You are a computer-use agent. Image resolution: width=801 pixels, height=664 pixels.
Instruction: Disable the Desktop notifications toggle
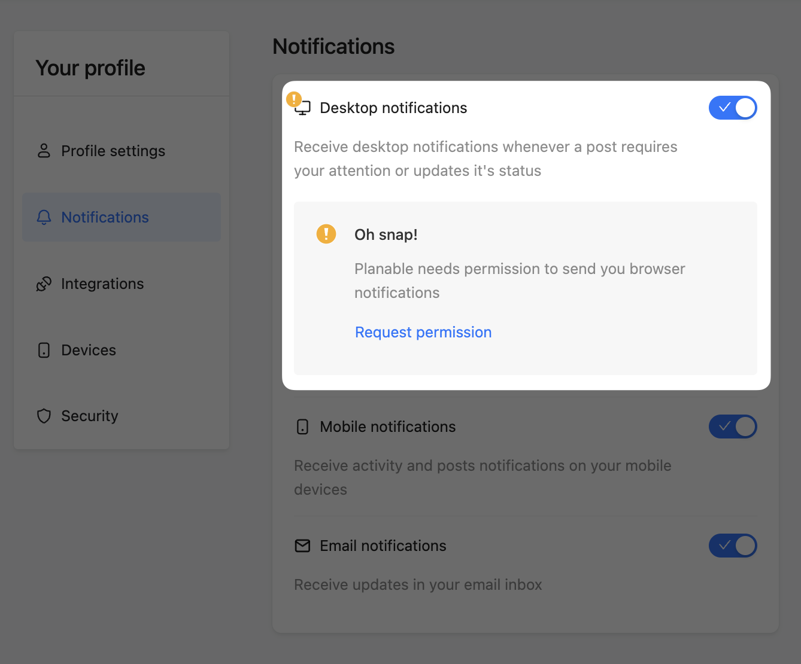[733, 108]
